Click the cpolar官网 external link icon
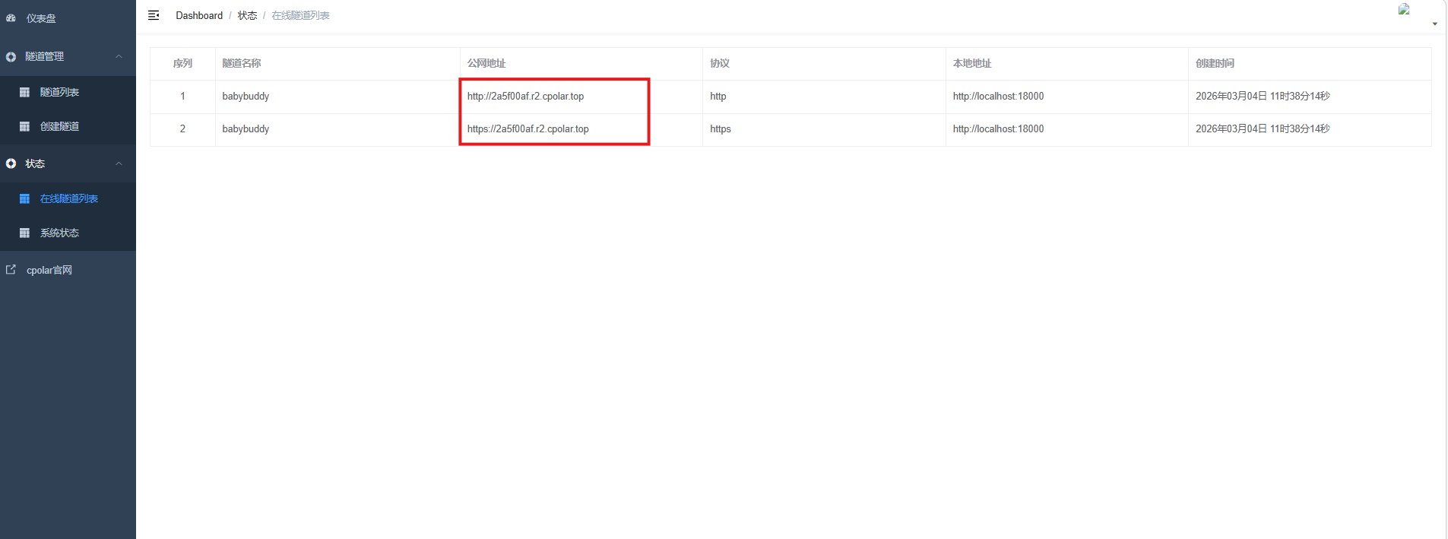 click(11, 270)
